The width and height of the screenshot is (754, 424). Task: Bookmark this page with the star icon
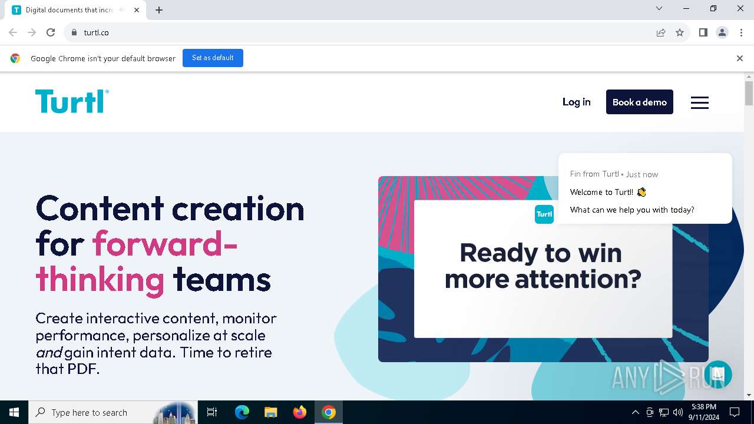pos(680,32)
